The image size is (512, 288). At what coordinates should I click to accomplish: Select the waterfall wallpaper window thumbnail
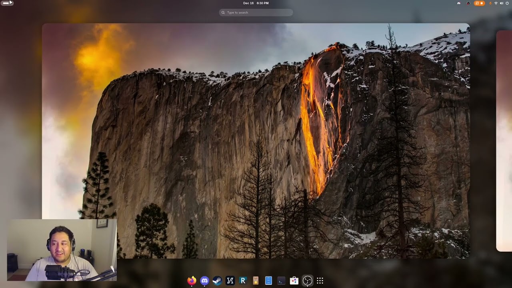[x=256, y=141]
